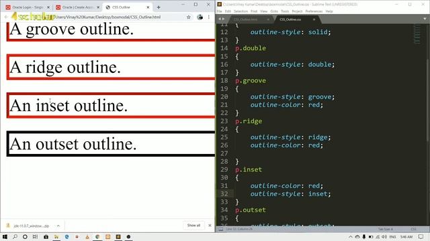
Task: Click the Sublime minimap
Action: 417,34
